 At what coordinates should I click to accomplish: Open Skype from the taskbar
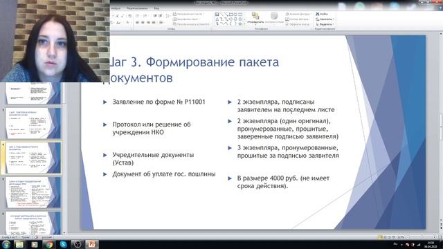point(63,244)
